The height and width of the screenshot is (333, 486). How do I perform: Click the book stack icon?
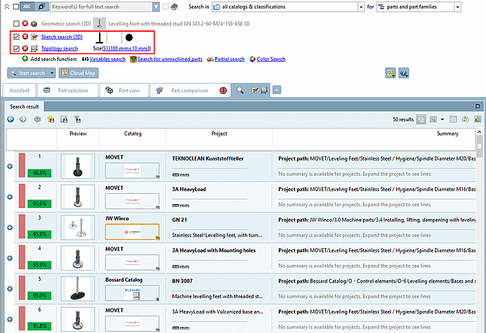tap(174, 6)
